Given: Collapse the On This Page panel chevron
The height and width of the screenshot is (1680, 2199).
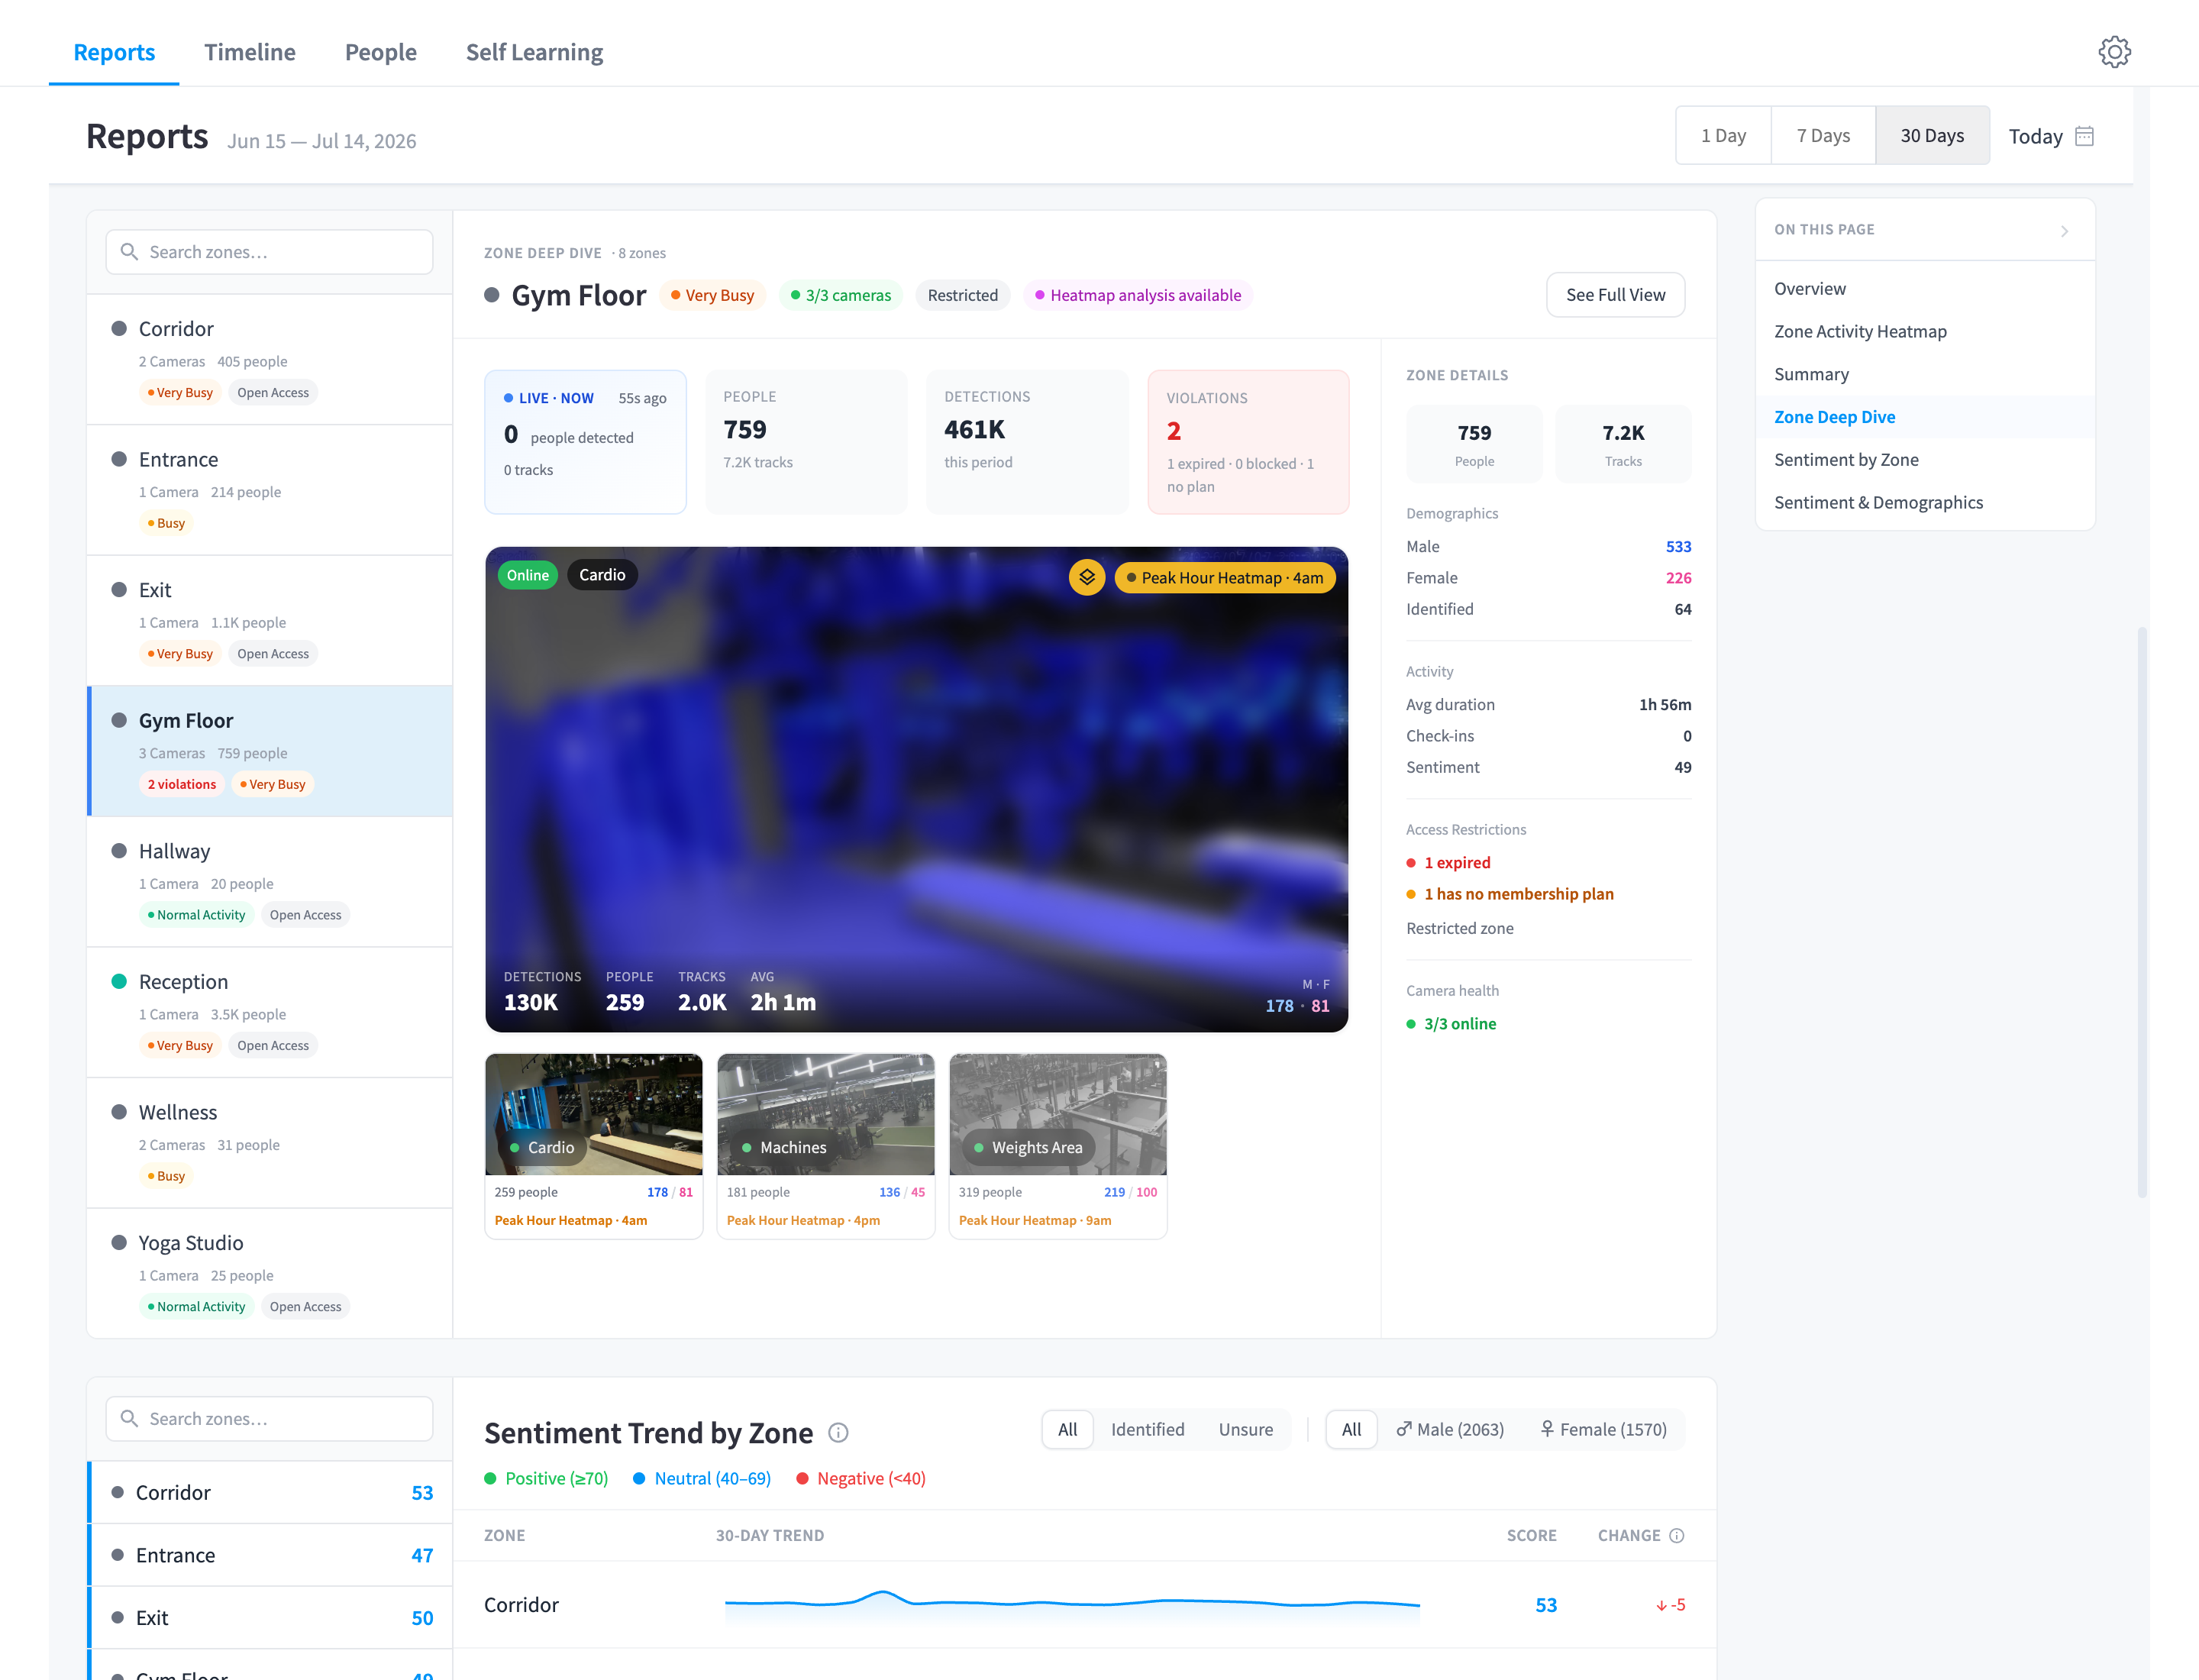Looking at the screenshot, I should (x=2064, y=231).
